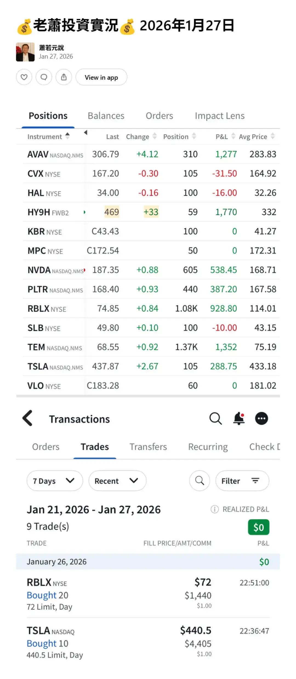
Task: Show realized P&L info icon
Action: [215, 509]
